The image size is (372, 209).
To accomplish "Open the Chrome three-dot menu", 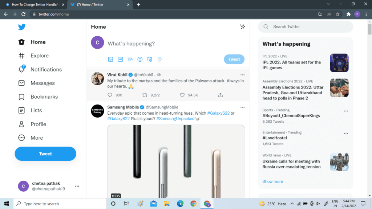I will [x=366, y=14].
